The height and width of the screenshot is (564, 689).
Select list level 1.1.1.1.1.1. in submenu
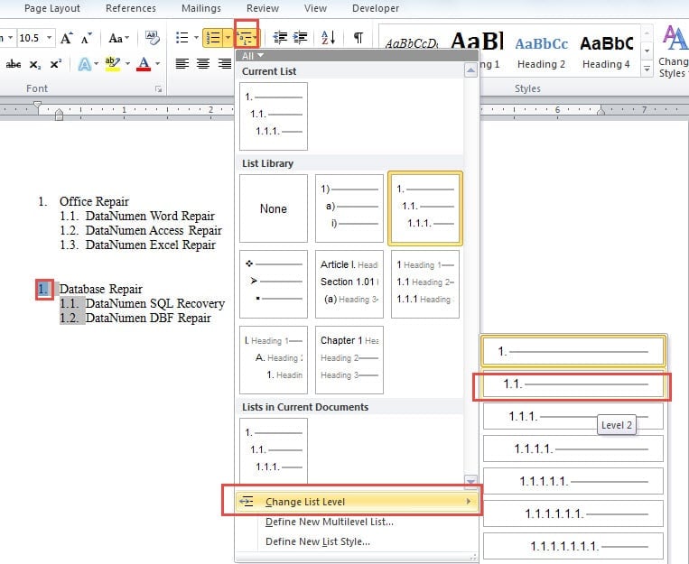pos(573,513)
